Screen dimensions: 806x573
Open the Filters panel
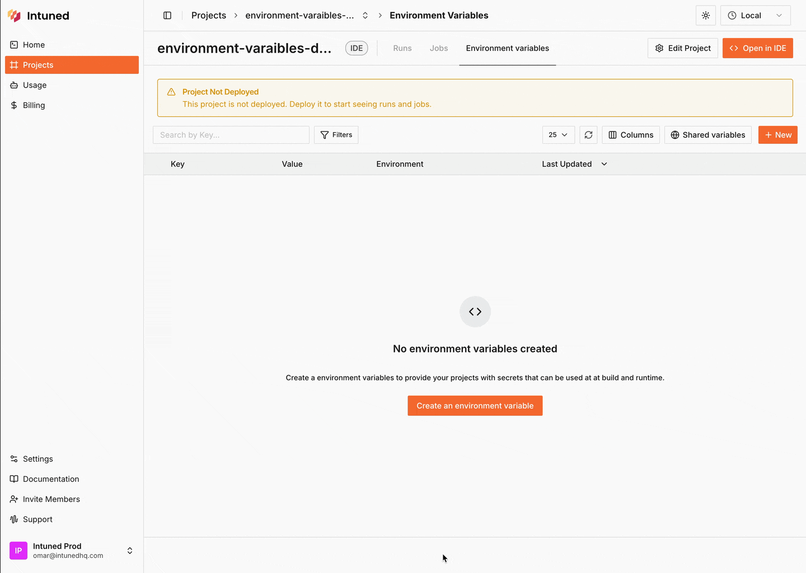[x=336, y=135]
